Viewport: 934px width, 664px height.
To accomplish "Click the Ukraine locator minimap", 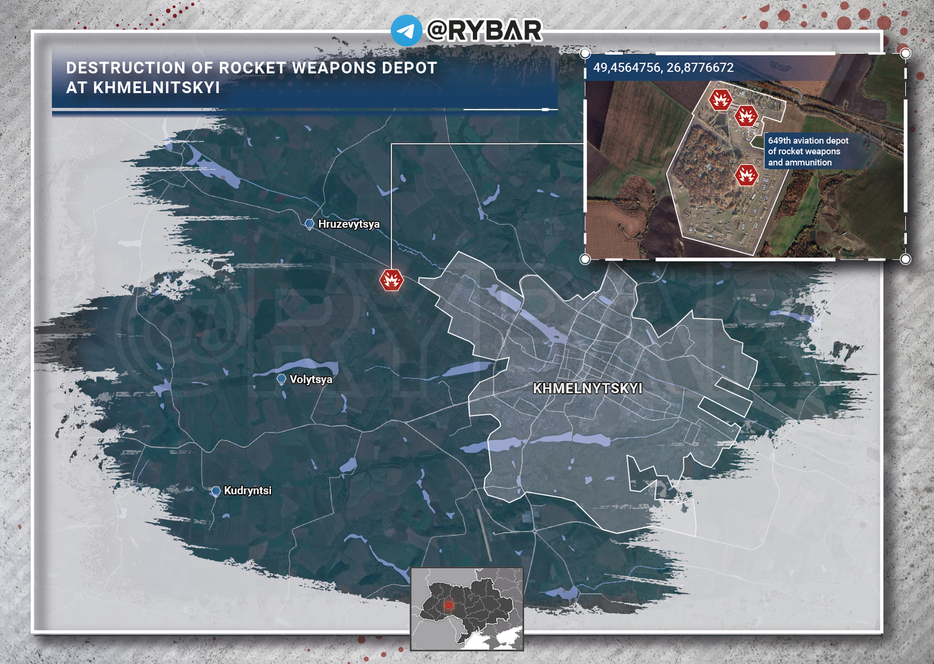I will pos(467,609).
